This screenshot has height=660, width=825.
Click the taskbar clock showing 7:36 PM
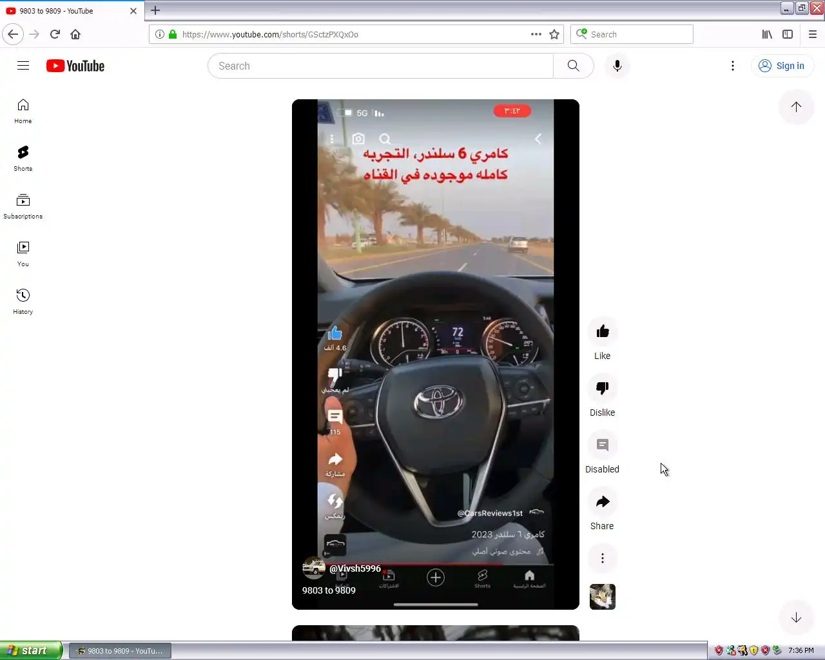(x=801, y=650)
